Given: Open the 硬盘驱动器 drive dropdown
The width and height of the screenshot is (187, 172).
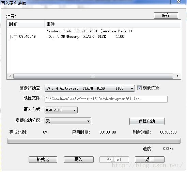Looking at the screenshot, I should (90, 88).
